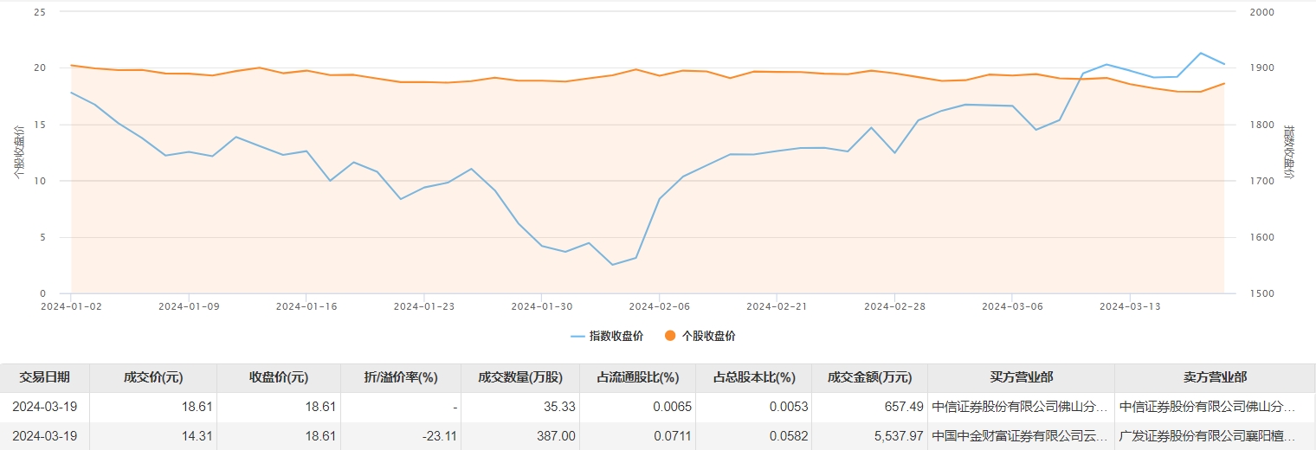Screen dimensions: 1316x450
Task: Select the 0.0065 float share ratio cell
Action: click(x=638, y=406)
